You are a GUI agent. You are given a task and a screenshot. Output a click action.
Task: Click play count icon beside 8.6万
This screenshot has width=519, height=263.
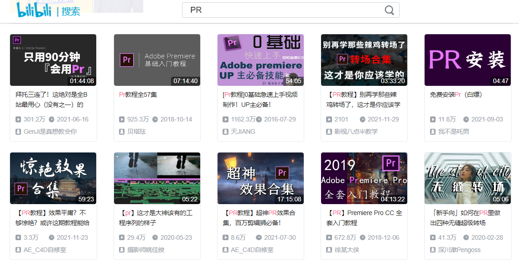click(225, 237)
